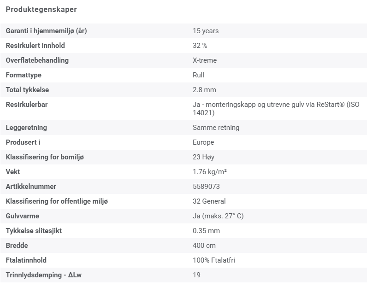Click the article number 5589073
The height and width of the screenshot is (287, 367).
pos(206,187)
